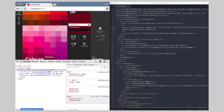
Task: Click the DevTools inspect magnifier icon
Action: [17, 61]
